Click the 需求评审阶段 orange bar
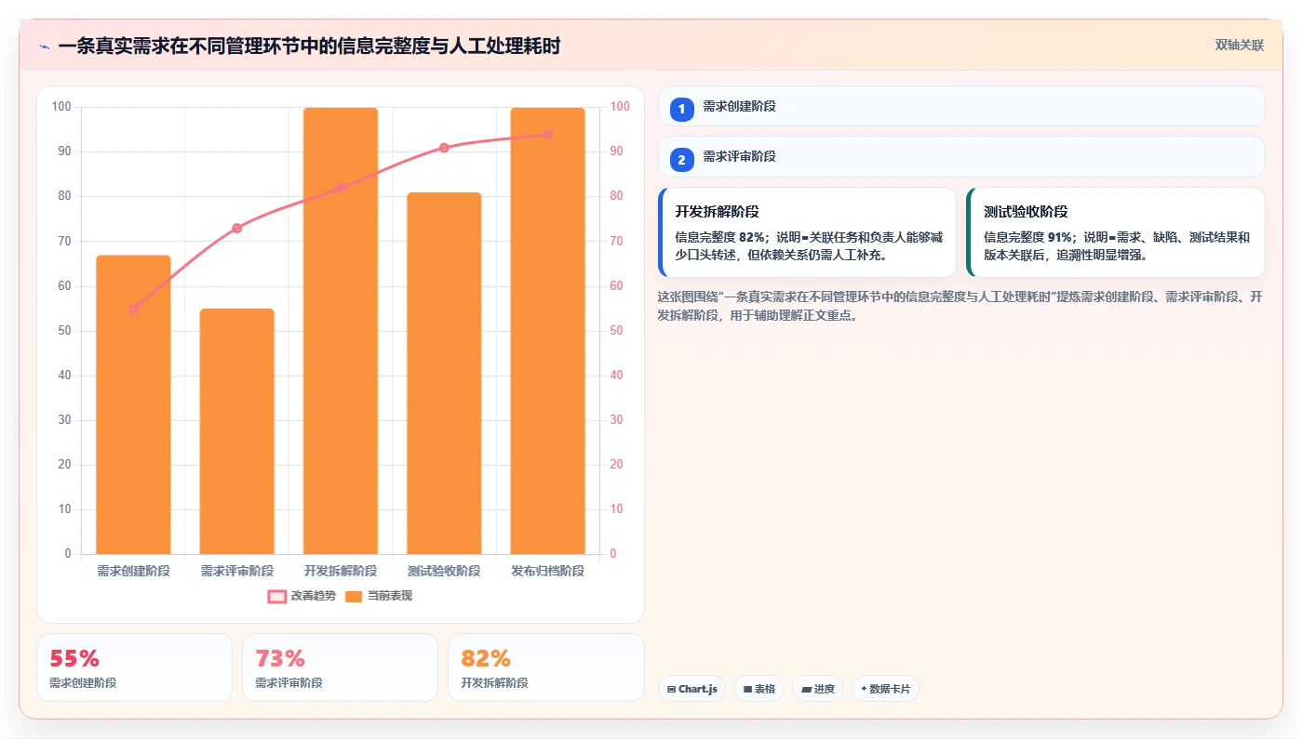Viewport: 1302px width, 739px height. point(237,431)
